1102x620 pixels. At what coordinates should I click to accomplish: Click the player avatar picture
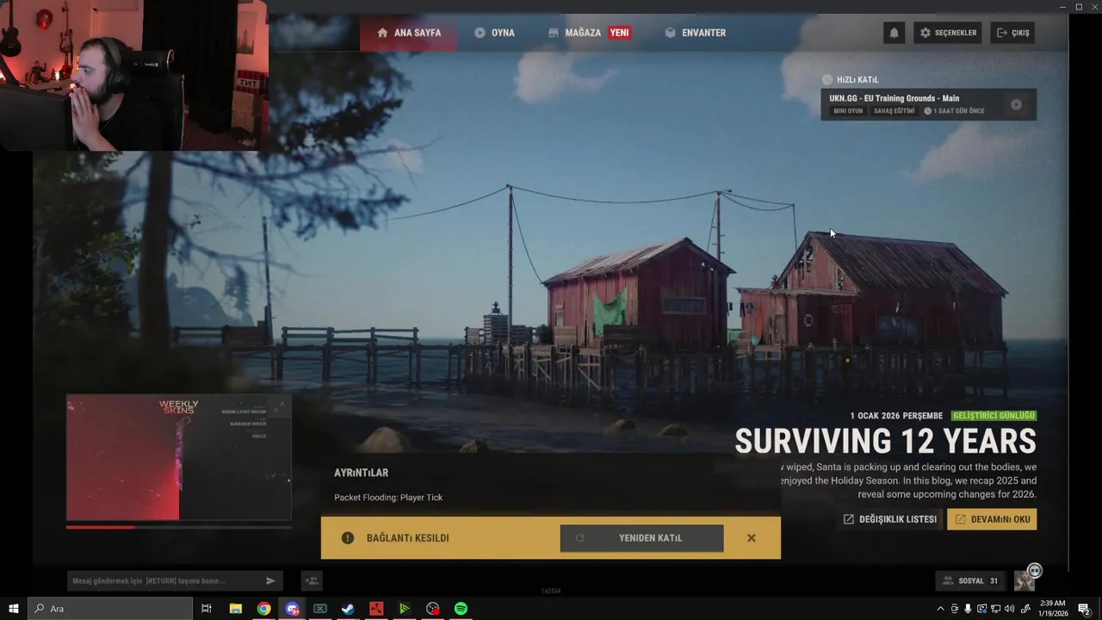point(1025,580)
